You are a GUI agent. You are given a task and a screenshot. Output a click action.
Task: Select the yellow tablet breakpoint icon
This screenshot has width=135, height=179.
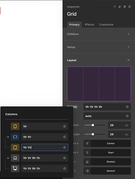click(x=15, y=147)
